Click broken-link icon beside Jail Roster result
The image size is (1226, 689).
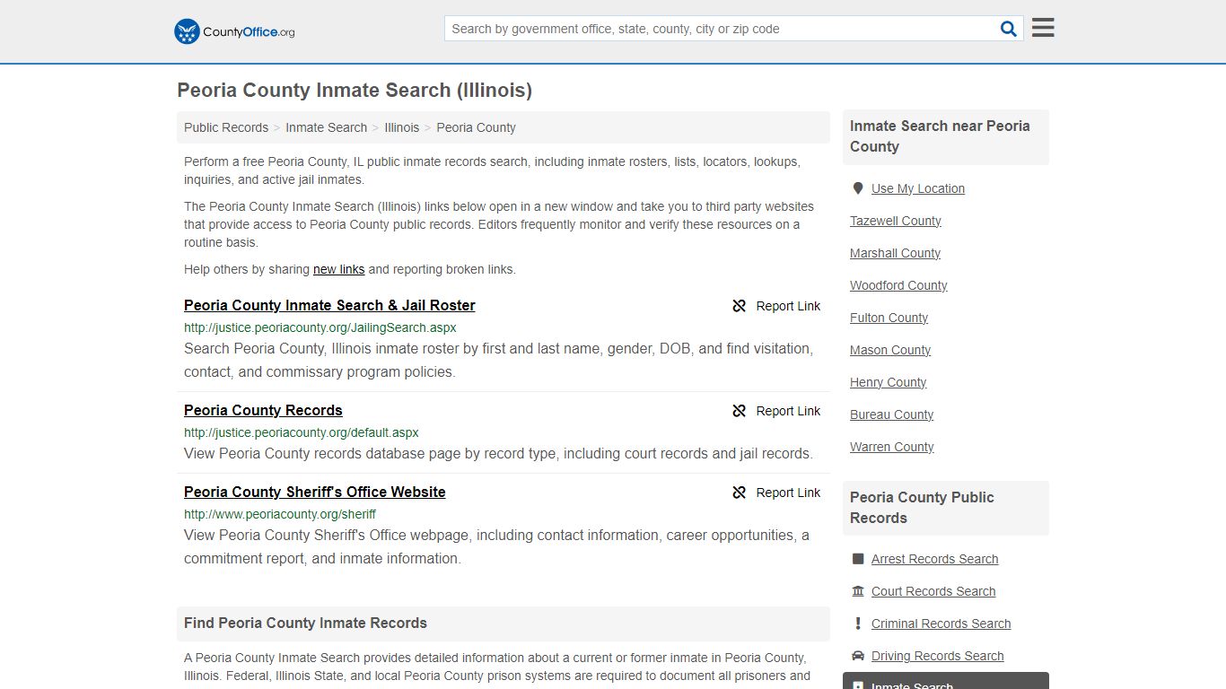[740, 306]
